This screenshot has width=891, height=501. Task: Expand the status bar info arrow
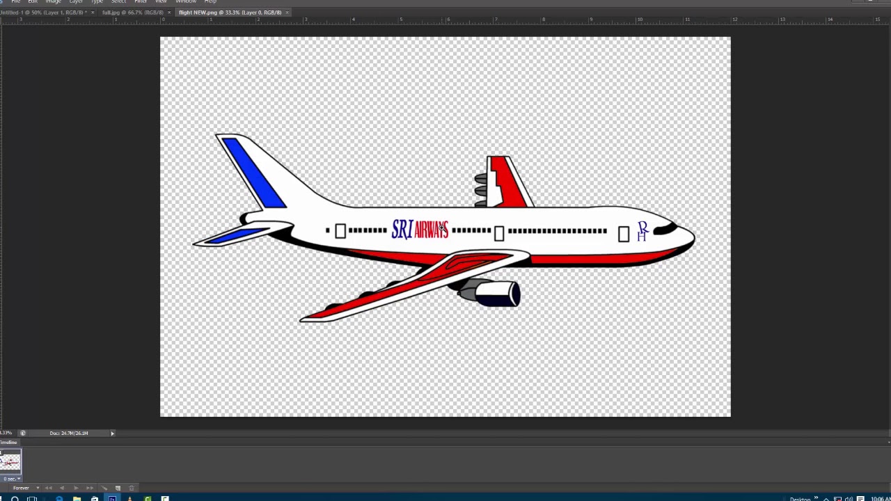point(112,433)
